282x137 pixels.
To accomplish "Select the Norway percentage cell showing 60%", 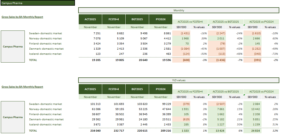I will (x=275, y=39).
